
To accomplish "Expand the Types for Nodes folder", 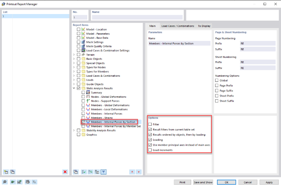I will click(74, 67).
